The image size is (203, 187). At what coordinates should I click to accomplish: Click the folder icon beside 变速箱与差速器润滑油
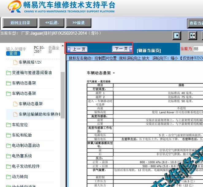pyautogui.click(x=9, y=73)
